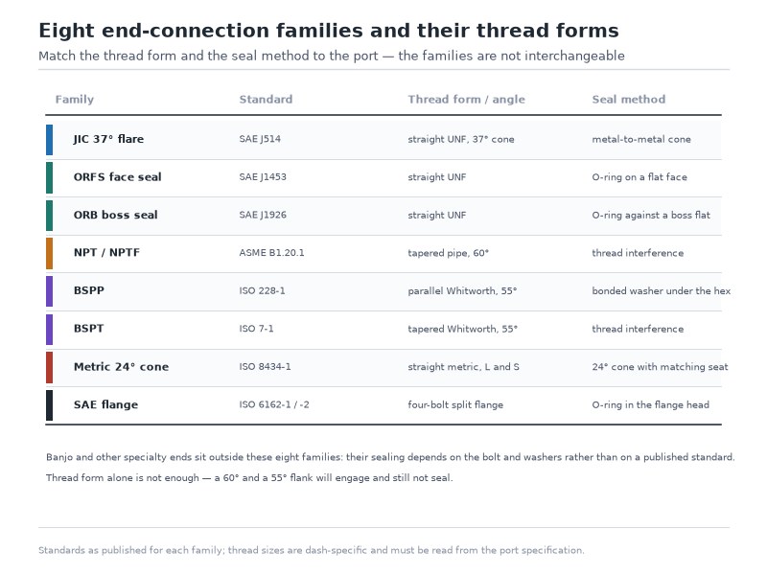
Task: Click the ASME B1.20.1 standard cell
Action: pyautogui.click(x=271, y=253)
